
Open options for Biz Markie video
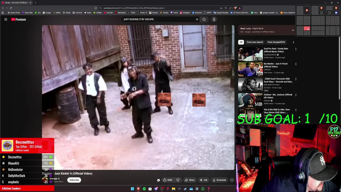click(296, 64)
